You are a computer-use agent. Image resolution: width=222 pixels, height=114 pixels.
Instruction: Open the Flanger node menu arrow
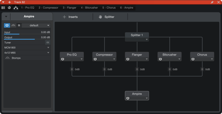(x=147, y=59)
